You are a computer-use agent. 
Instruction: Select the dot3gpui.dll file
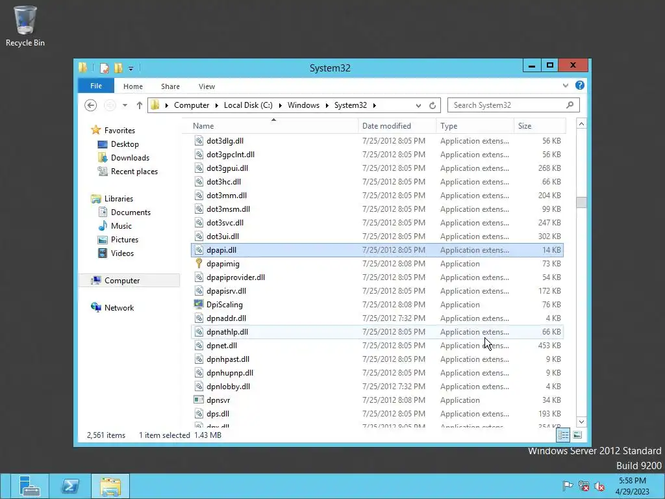point(377,168)
